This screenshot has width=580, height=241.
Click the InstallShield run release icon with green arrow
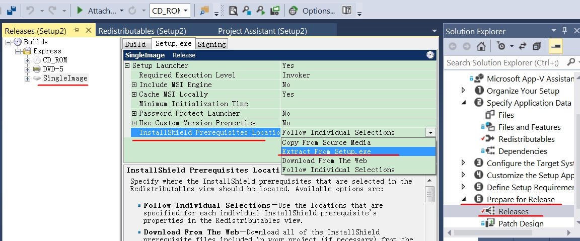(261, 11)
